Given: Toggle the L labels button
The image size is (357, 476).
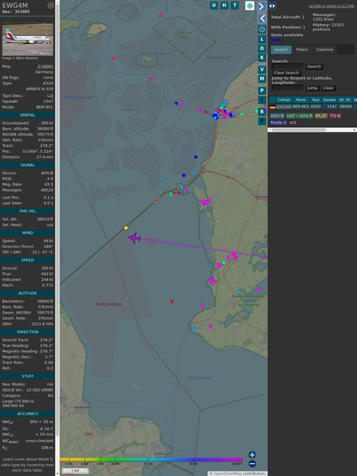Looking at the screenshot, I should click(262, 40).
